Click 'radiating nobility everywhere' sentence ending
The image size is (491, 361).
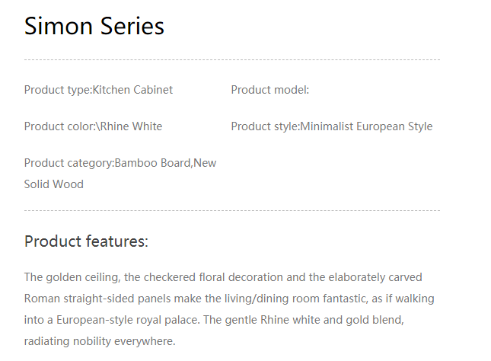click(x=99, y=341)
